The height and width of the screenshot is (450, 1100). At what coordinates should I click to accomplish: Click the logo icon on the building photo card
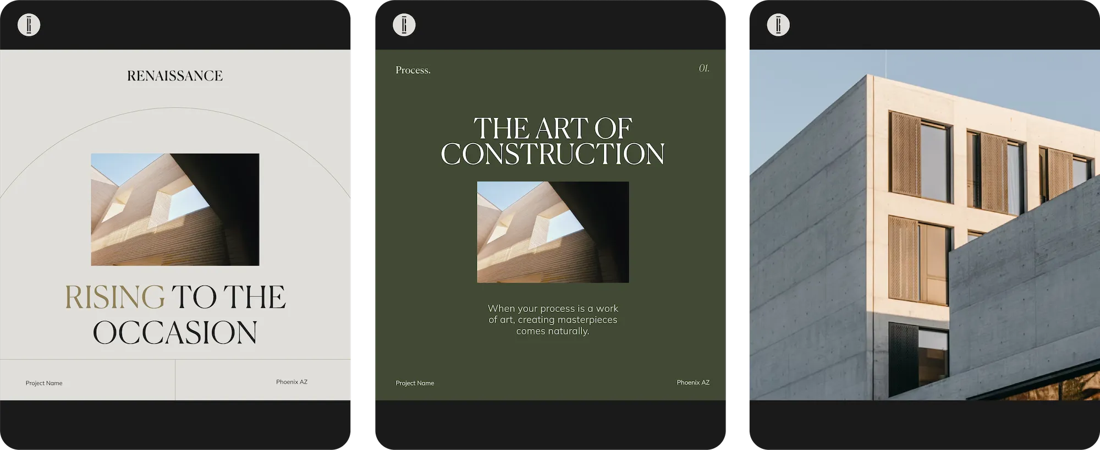(x=778, y=25)
